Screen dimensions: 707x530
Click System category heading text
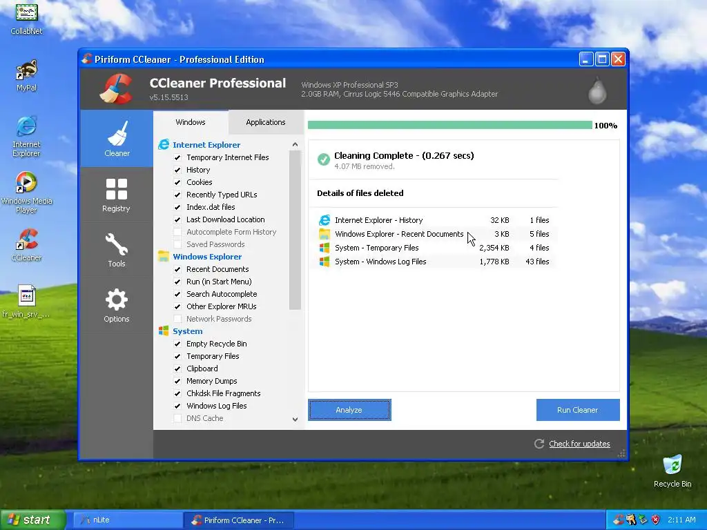[x=188, y=331]
